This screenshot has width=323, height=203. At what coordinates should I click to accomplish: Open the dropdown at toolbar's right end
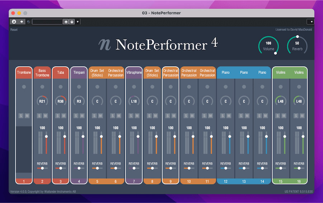310,22
